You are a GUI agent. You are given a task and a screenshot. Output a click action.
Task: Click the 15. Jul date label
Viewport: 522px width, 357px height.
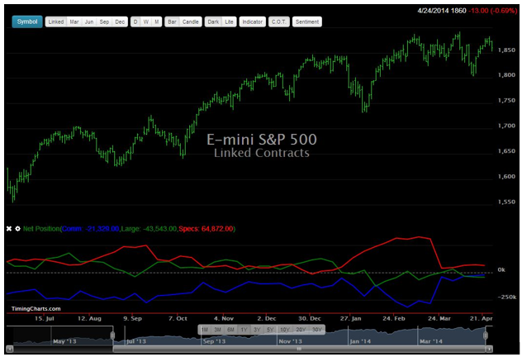(45, 318)
